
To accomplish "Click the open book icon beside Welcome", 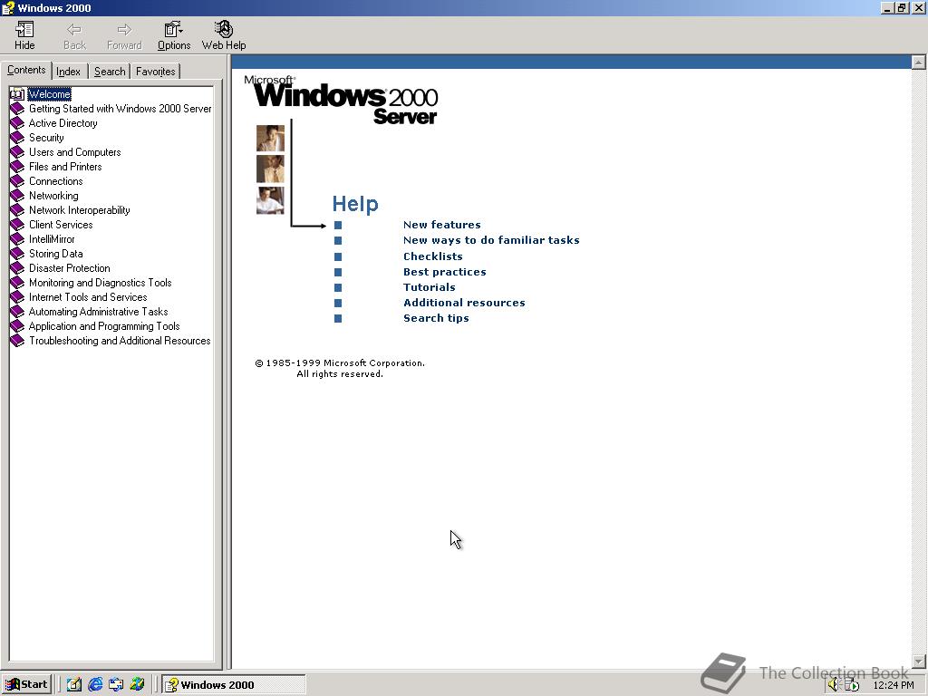I will (x=17, y=94).
